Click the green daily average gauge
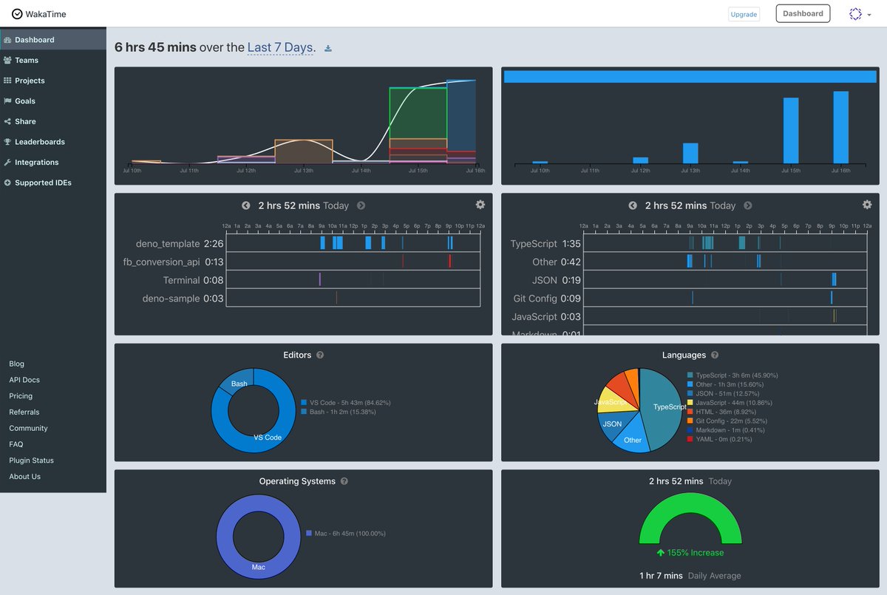Viewport: 887px width, 595px height. 690,517
